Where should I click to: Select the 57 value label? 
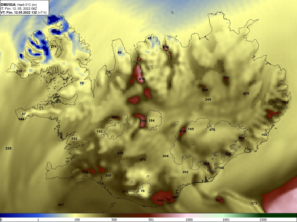pyautogui.click(x=24, y=114)
